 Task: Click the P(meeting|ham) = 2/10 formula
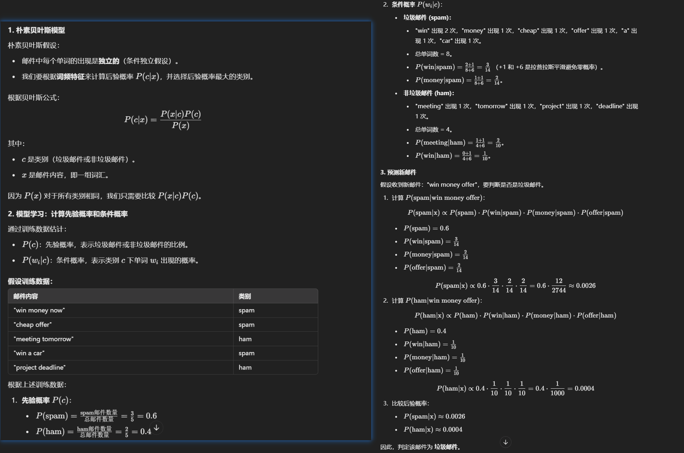[459, 142]
